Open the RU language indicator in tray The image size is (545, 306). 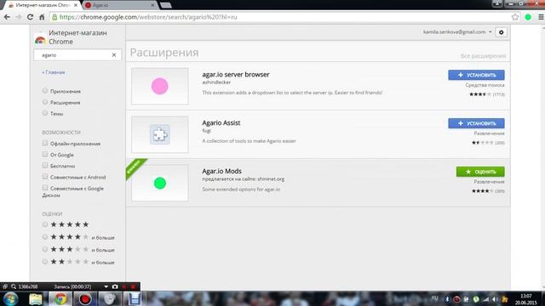coord(434,298)
